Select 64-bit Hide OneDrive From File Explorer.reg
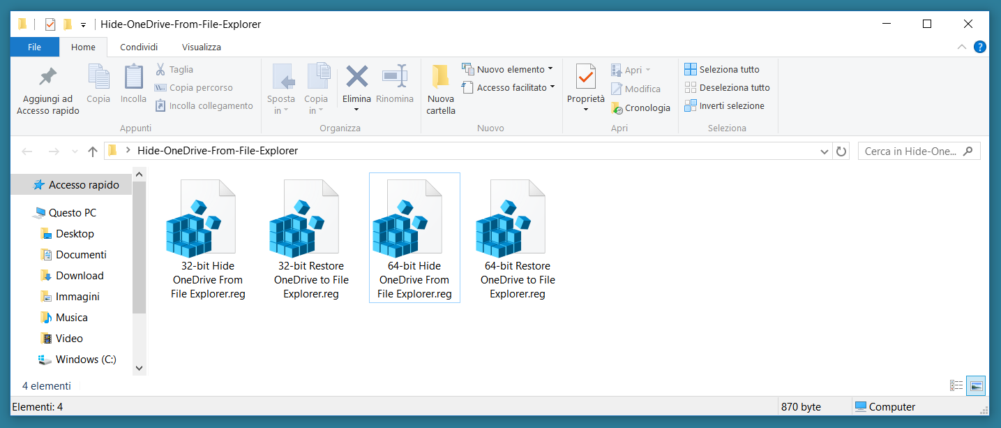Image resolution: width=1001 pixels, height=428 pixels. (x=414, y=238)
